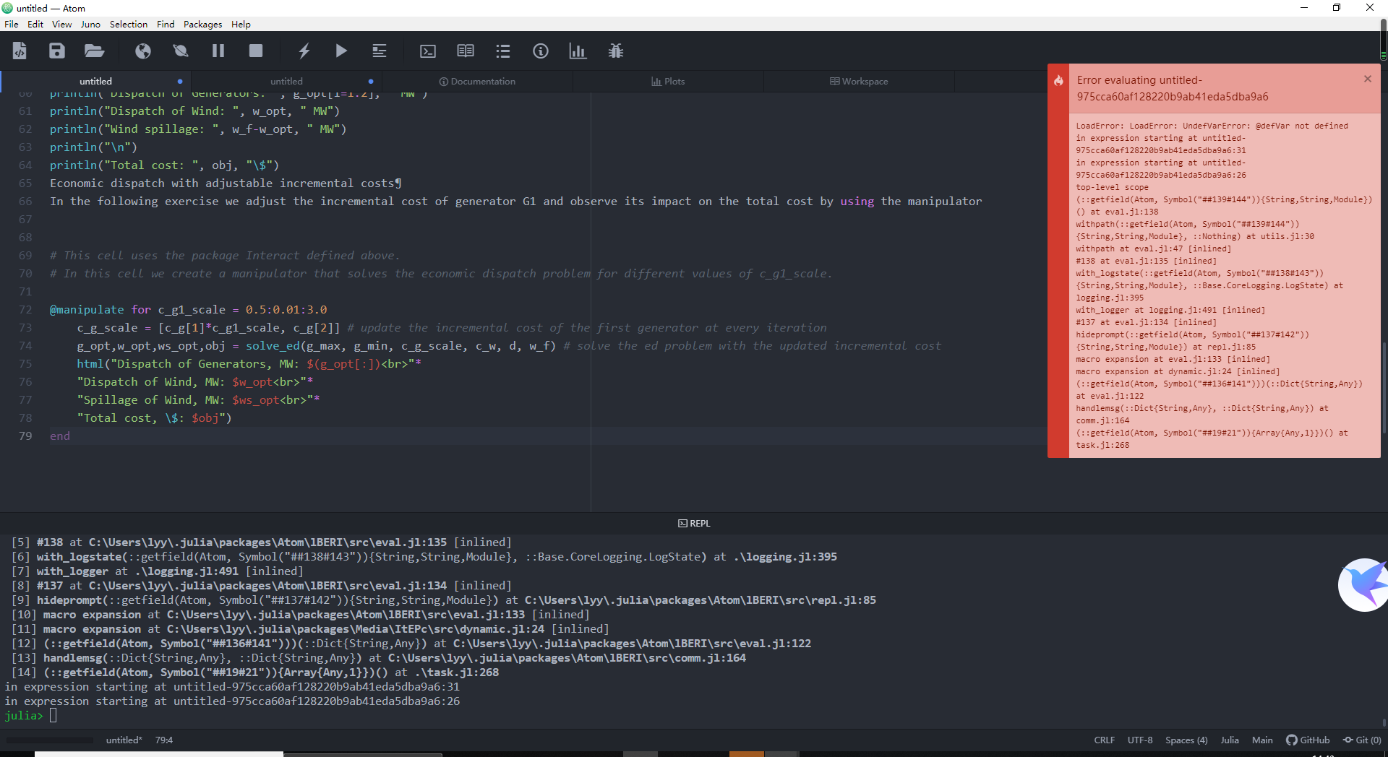This screenshot has width=1388, height=757.
Task: Click the Spaces (4) indentation setting
Action: (x=1186, y=740)
